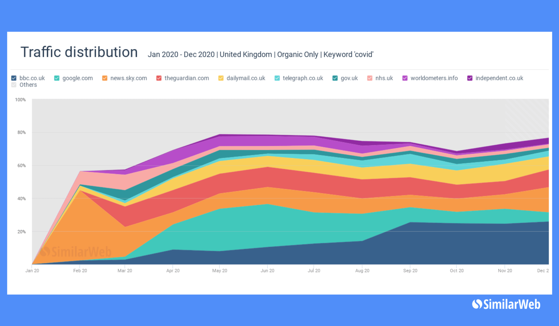This screenshot has width=559, height=326.
Task: Click the Aug 20 axis label
Action: tap(362, 271)
